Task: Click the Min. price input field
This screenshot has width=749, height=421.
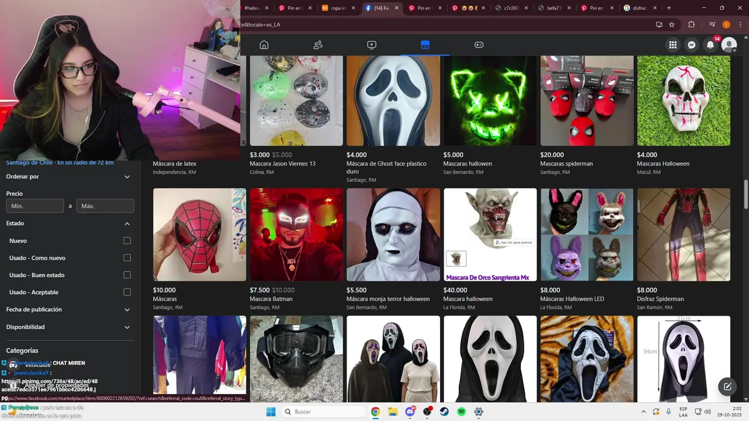Action: click(35, 206)
